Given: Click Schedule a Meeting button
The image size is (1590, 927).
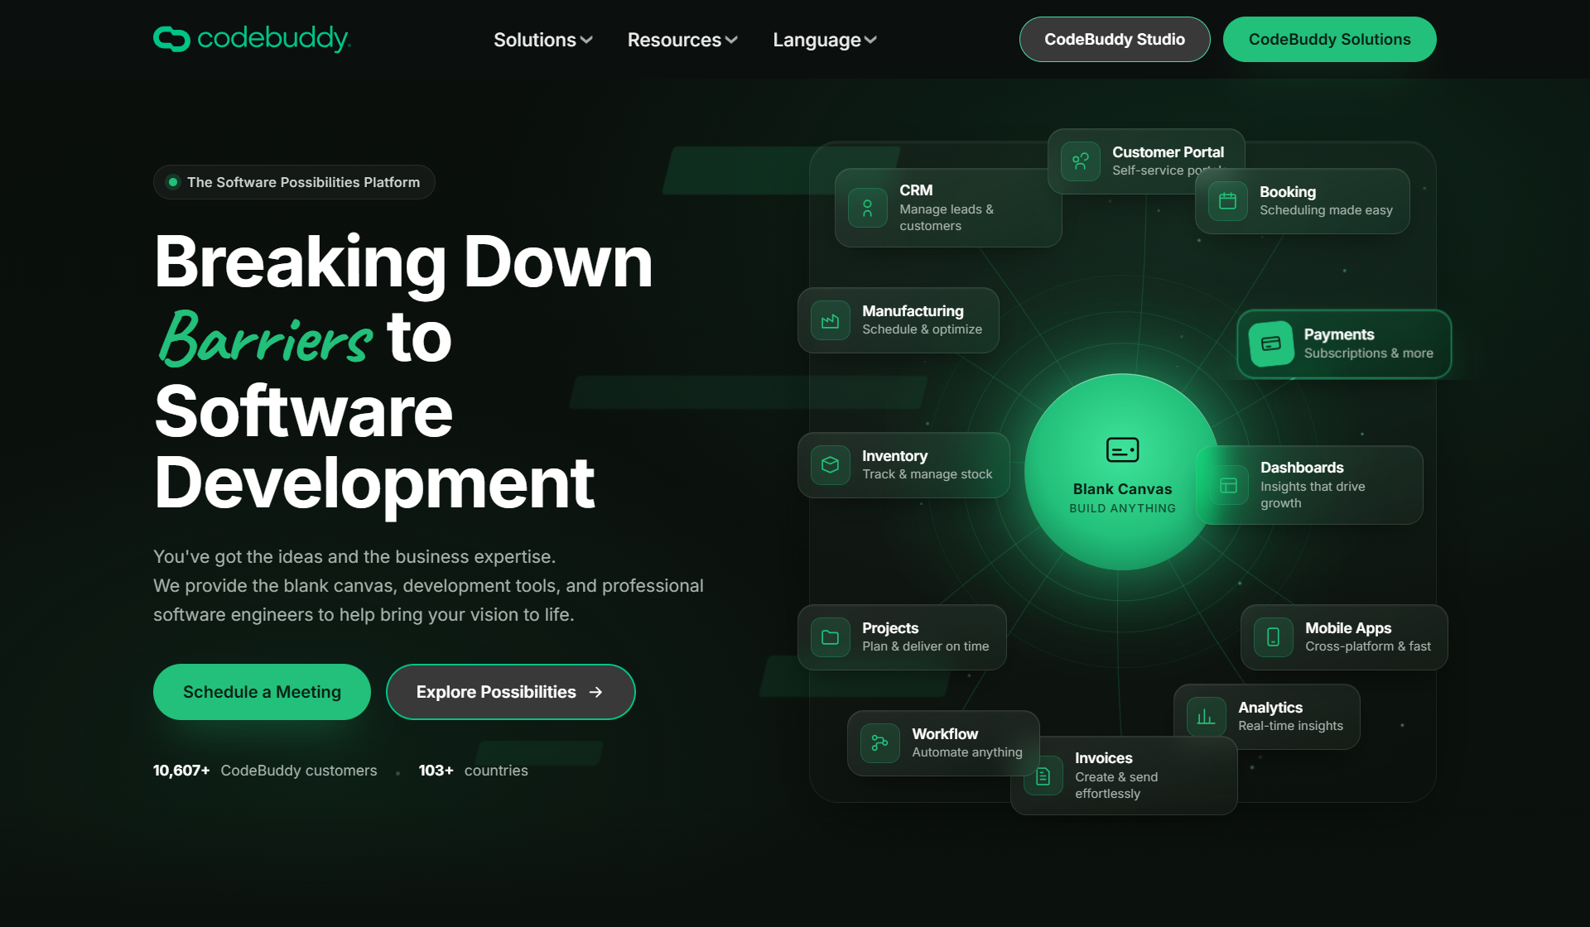Looking at the screenshot, I should [x=262, y=692].
